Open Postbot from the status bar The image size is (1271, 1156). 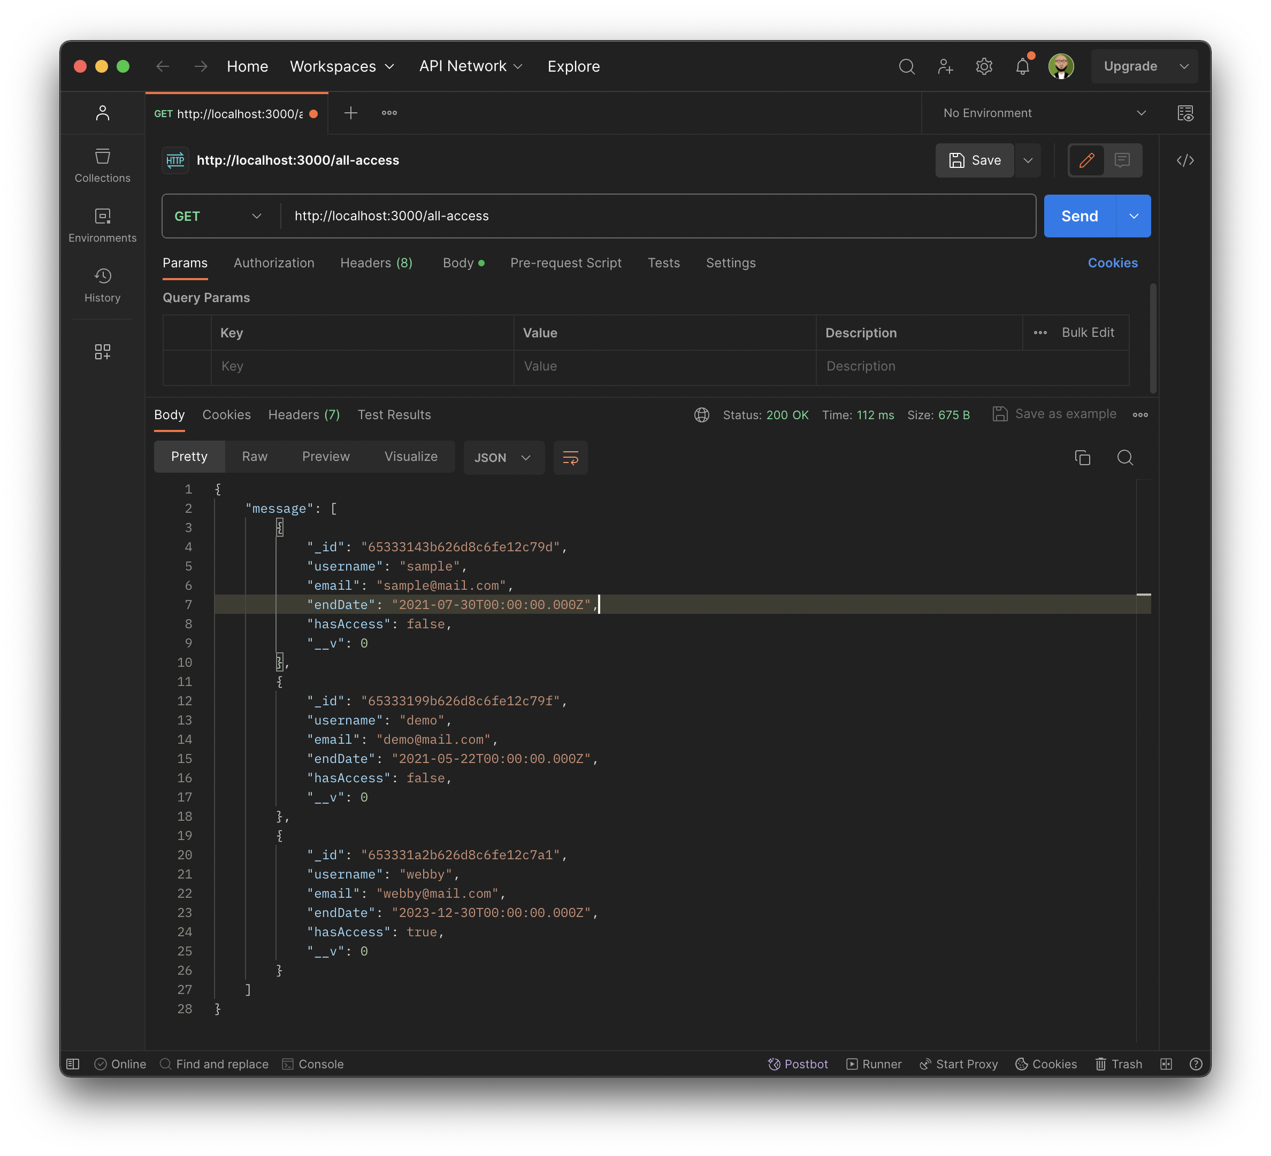point(798,1064)
